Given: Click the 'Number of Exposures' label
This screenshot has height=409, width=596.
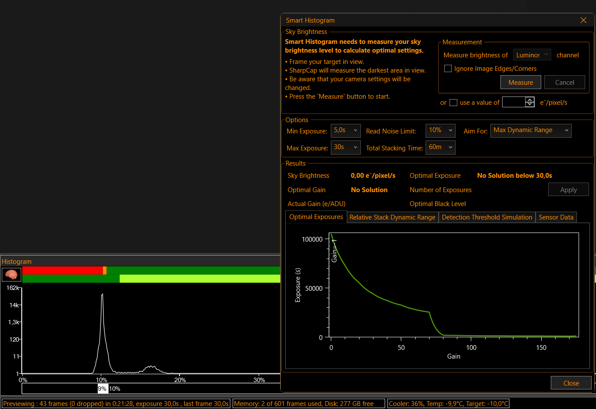Looking at the screenshot, I should pyautogui.click(x=441, y=190).
